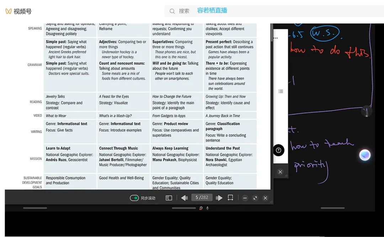
Task: Open the sidebar panel layout icon
Action: 169,198
